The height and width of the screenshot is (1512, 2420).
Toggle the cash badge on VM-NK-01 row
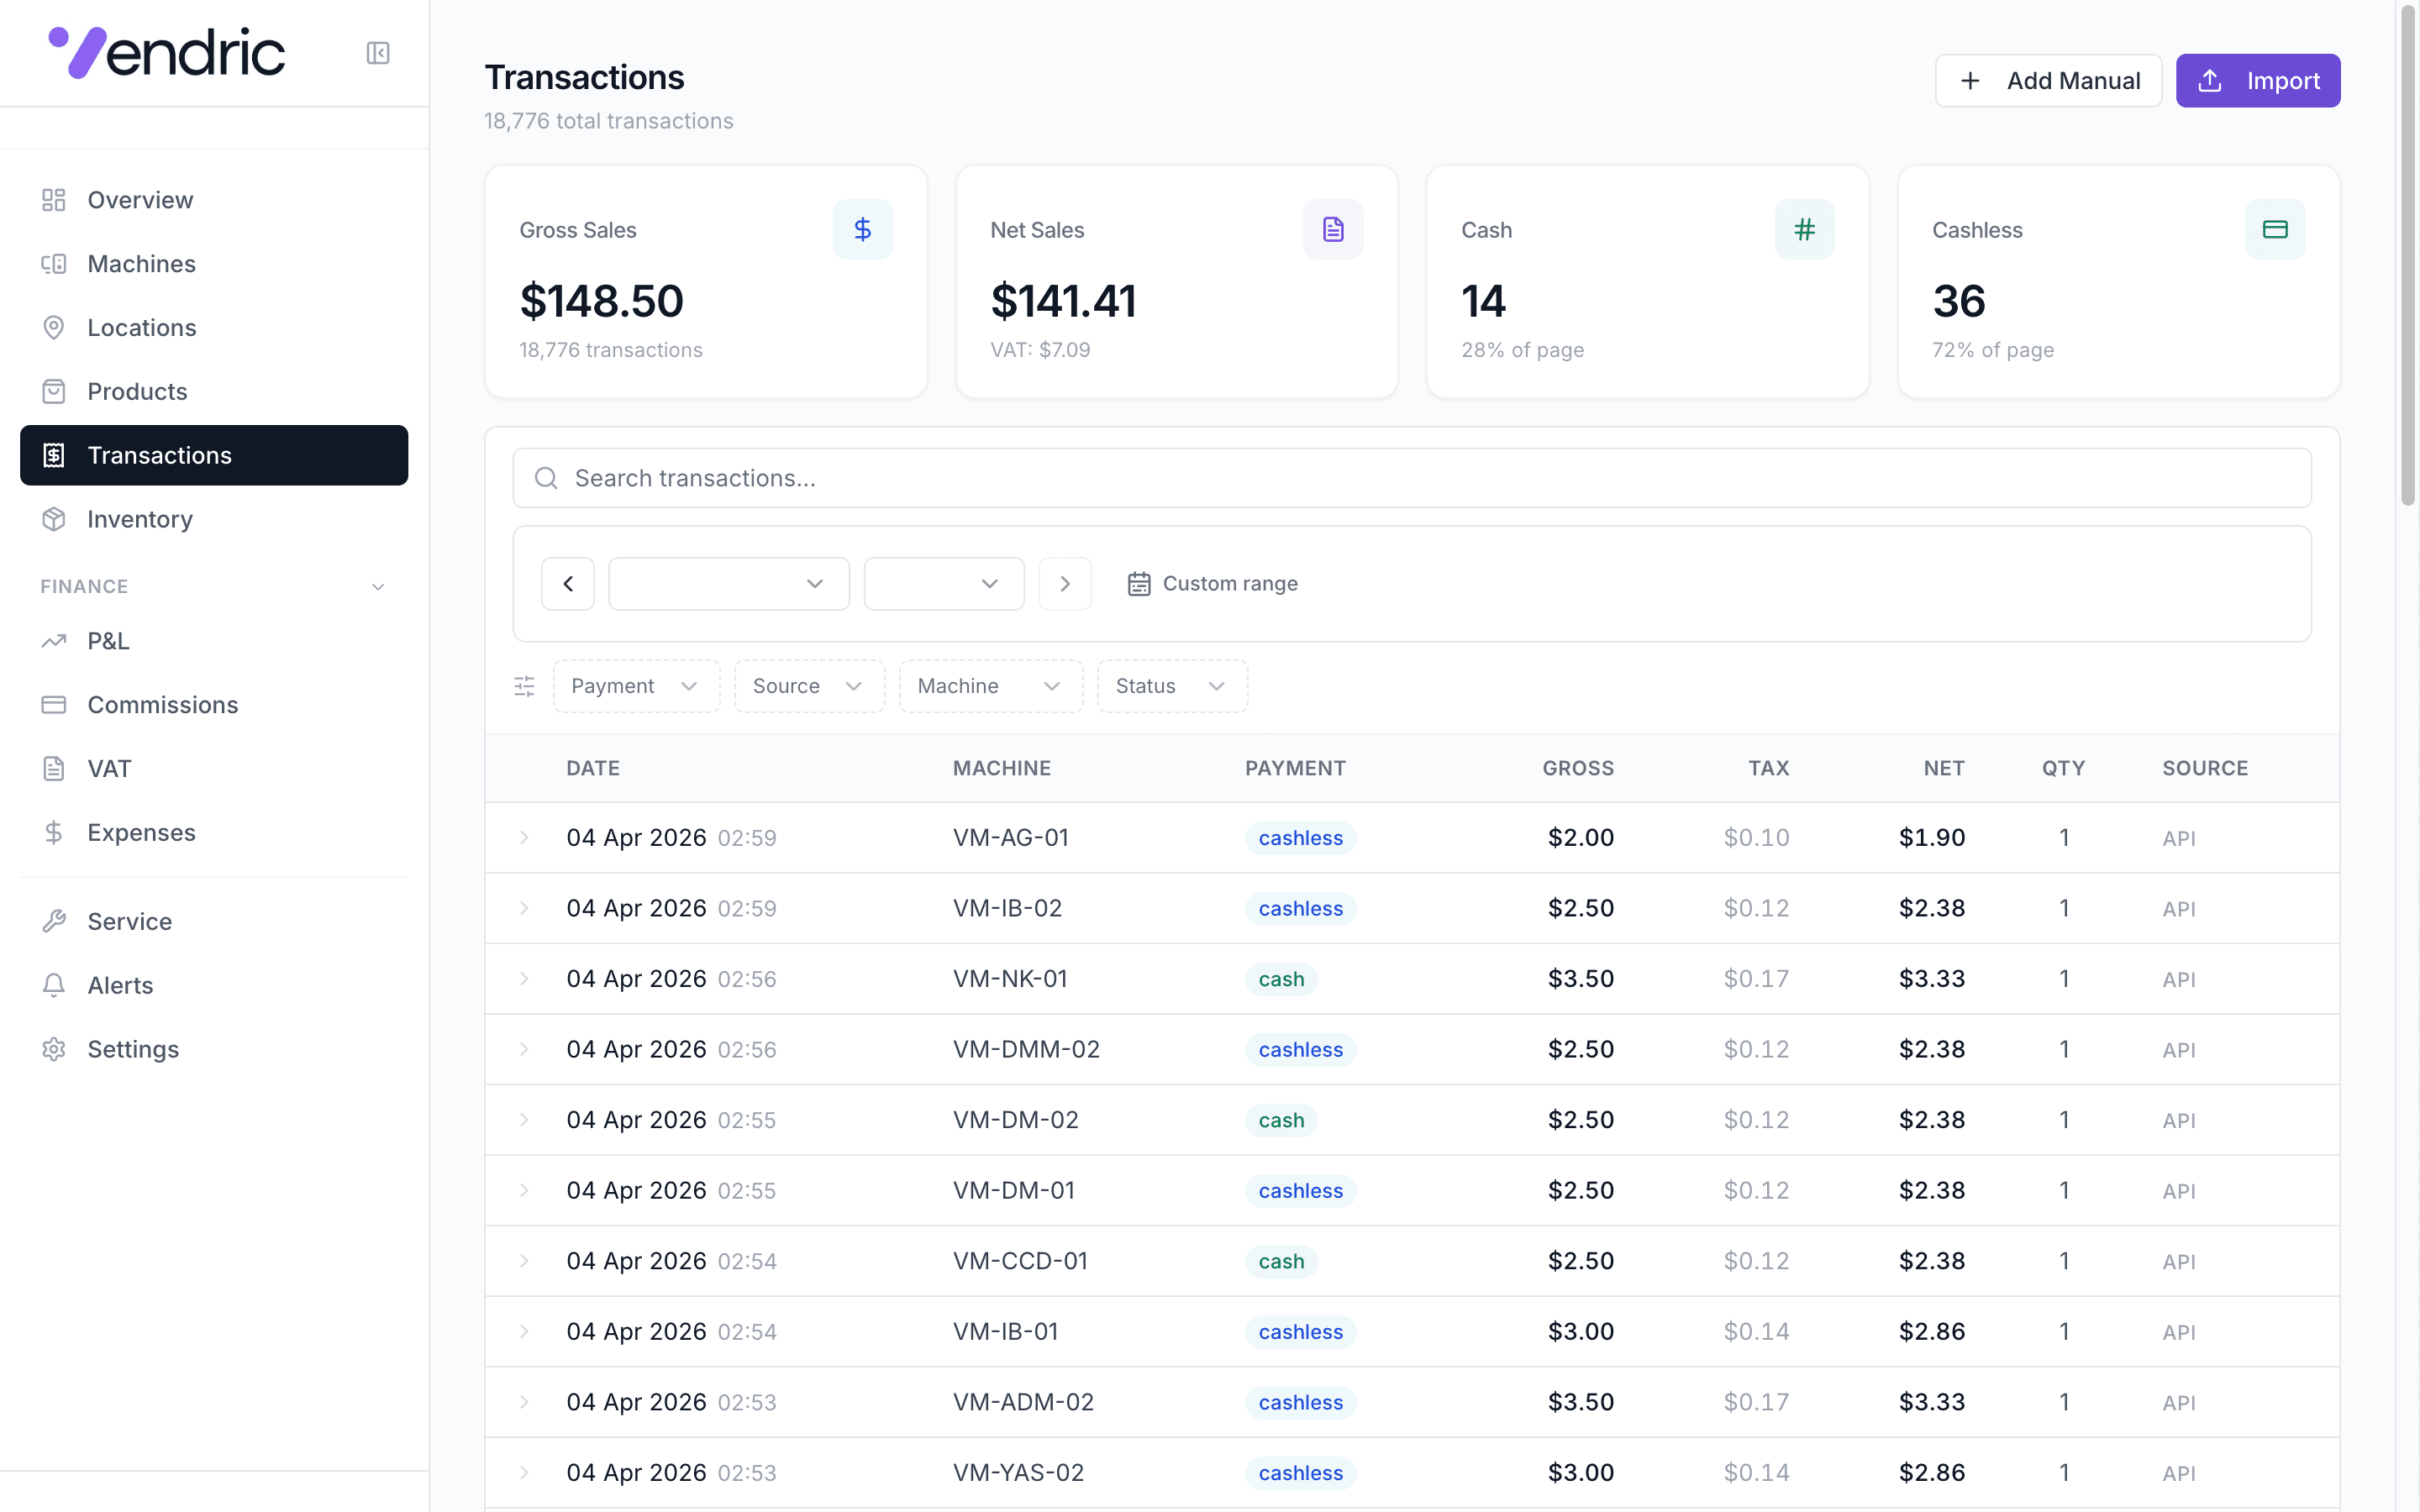1280,978
